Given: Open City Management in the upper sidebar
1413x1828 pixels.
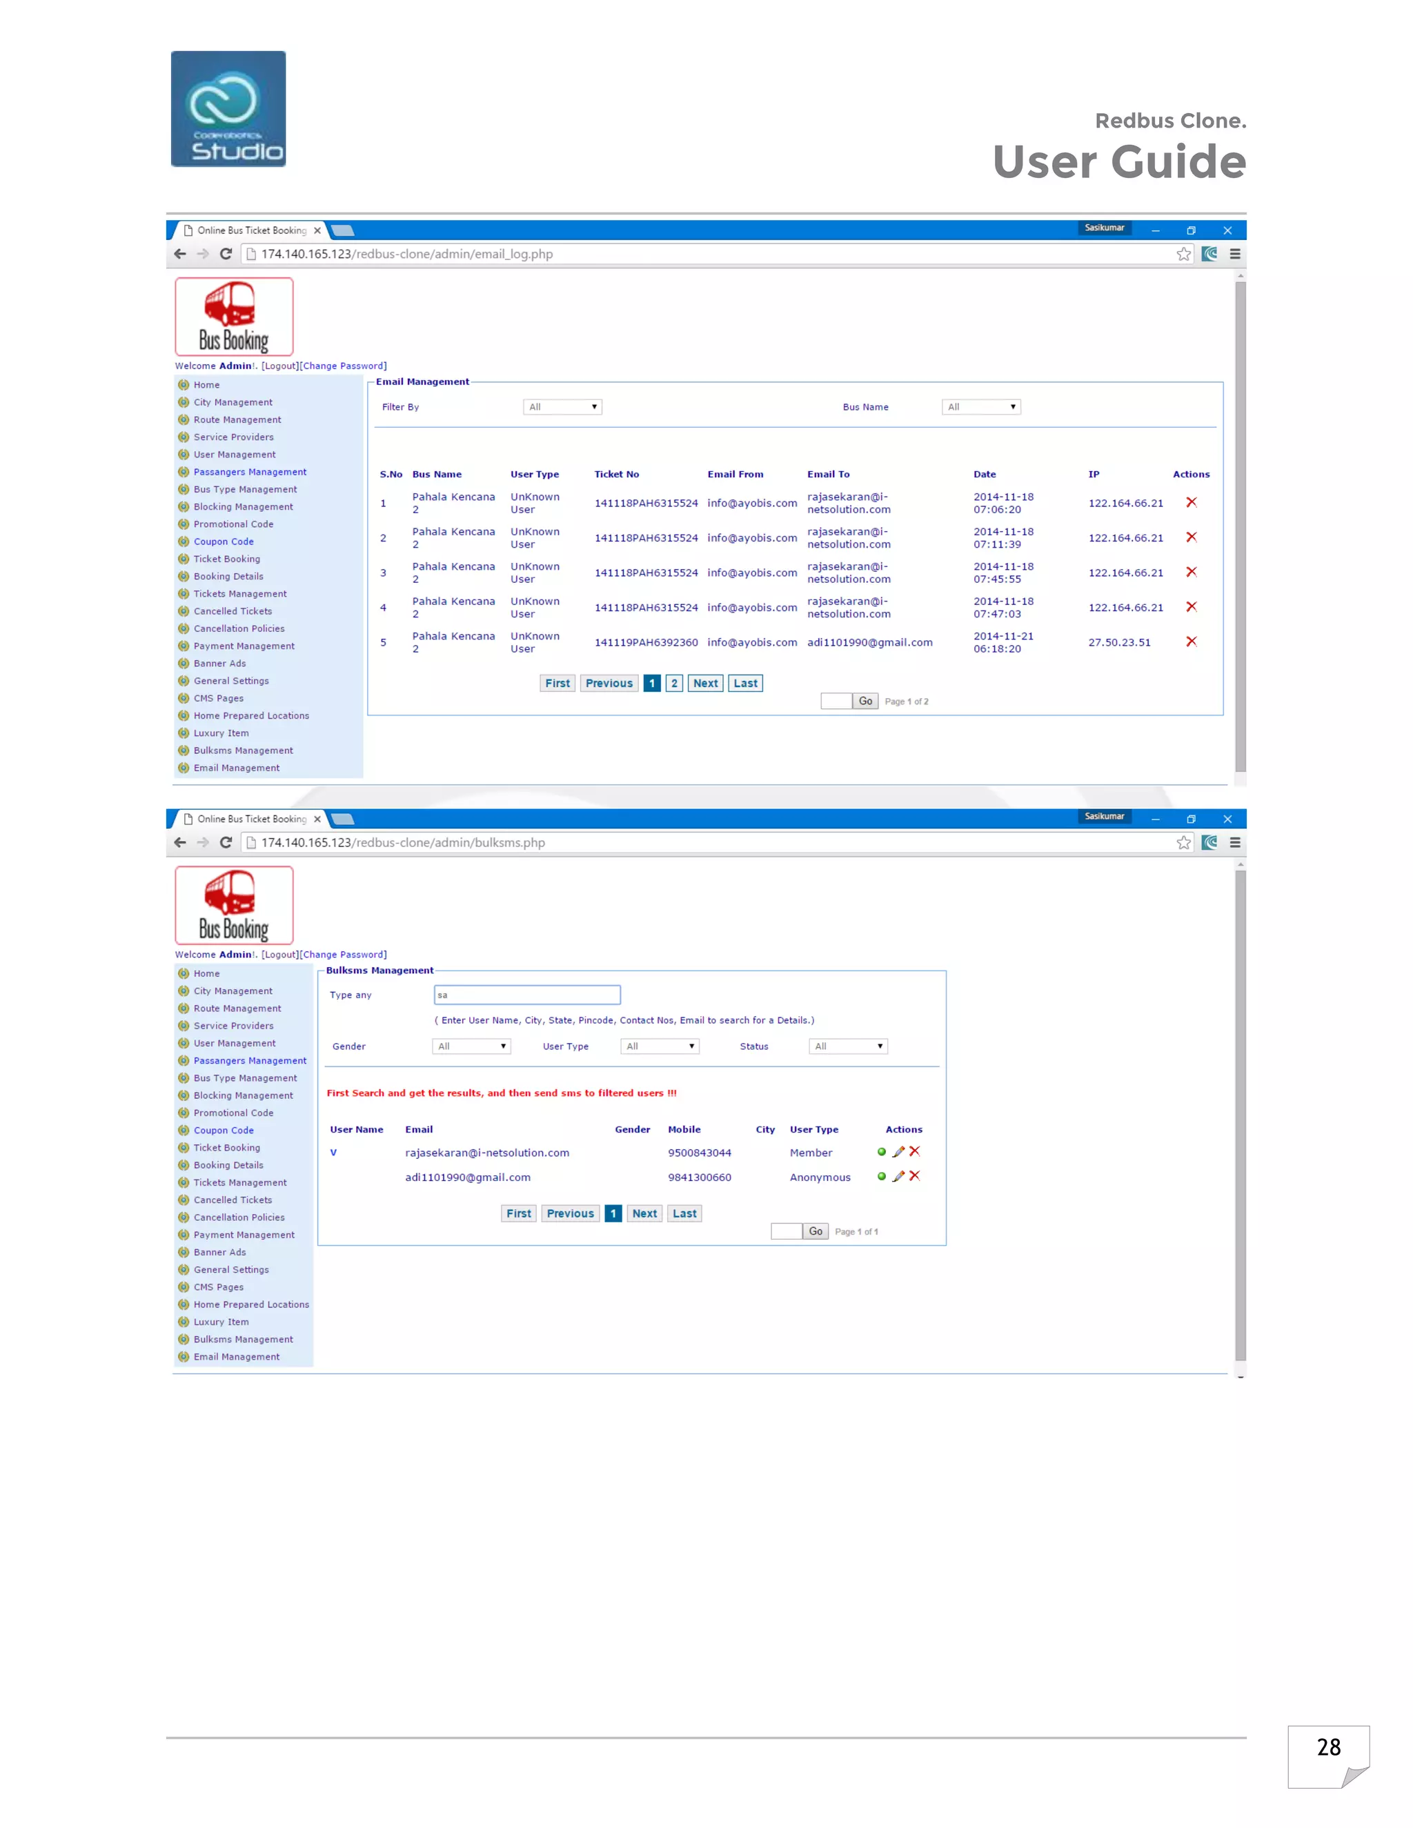Looking at the screenshot, I should click(233, 403).
